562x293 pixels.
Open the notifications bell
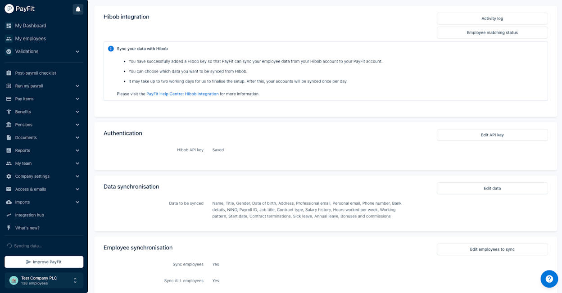(78, 9)
